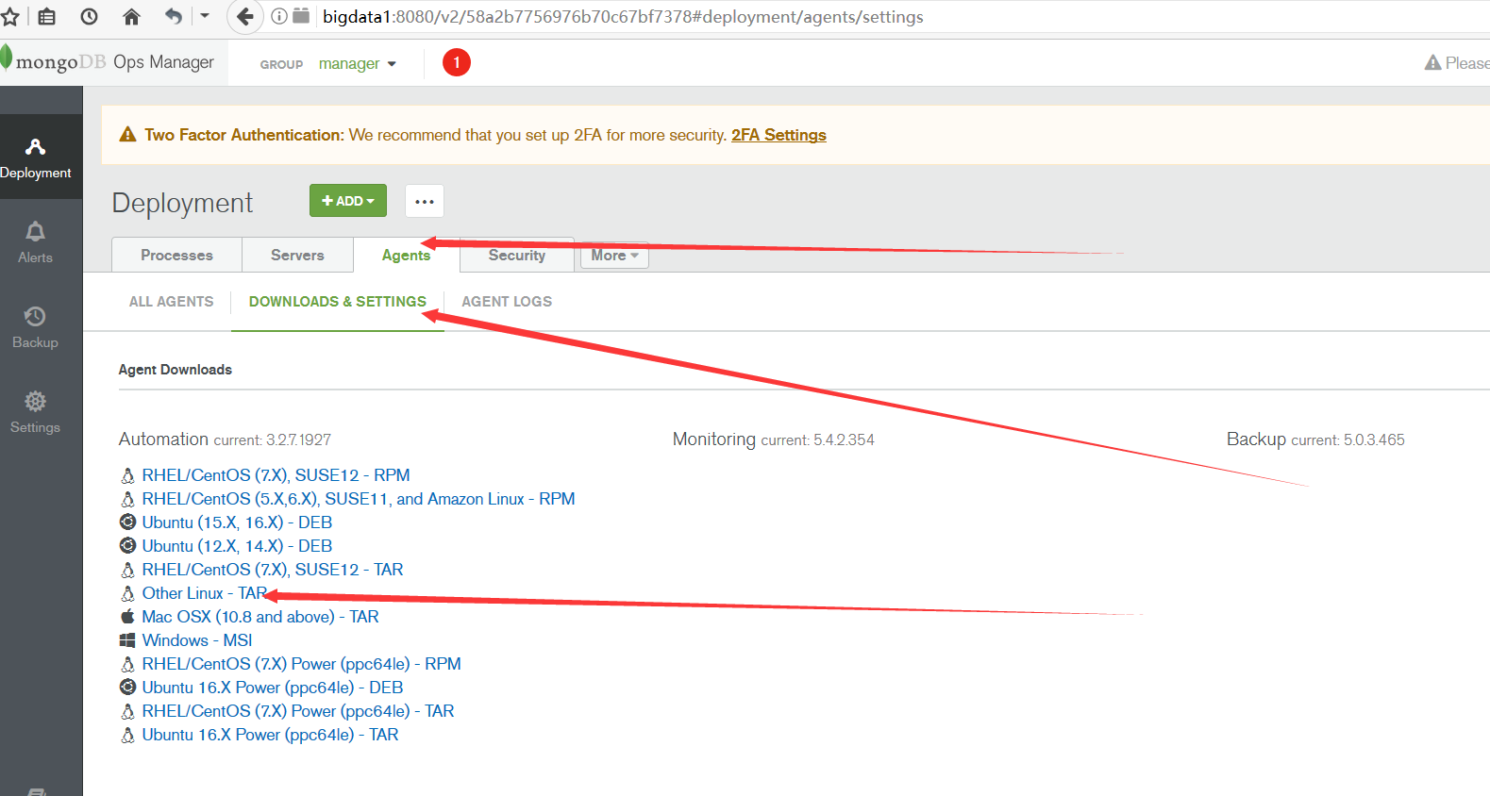Click penguin icon beside Ubuntu 16.X Power TAR
The height and width of the screenshot is (796, 1490).
click(x=127, y=735)
